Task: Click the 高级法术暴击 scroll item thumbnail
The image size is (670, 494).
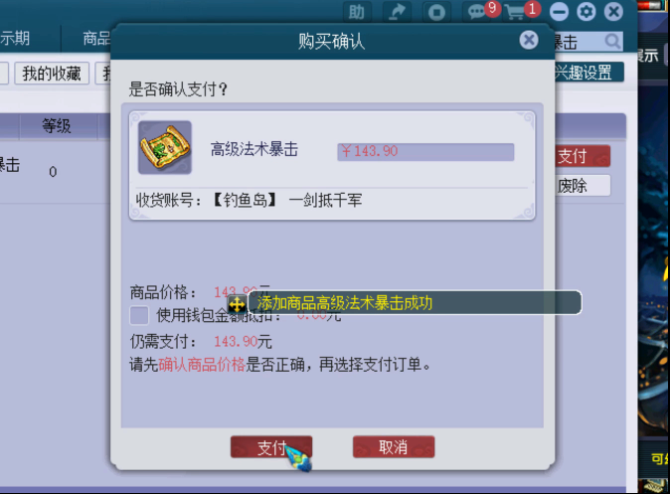Action: [165, 147]
